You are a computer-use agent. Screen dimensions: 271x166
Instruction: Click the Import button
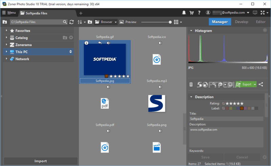41,161
